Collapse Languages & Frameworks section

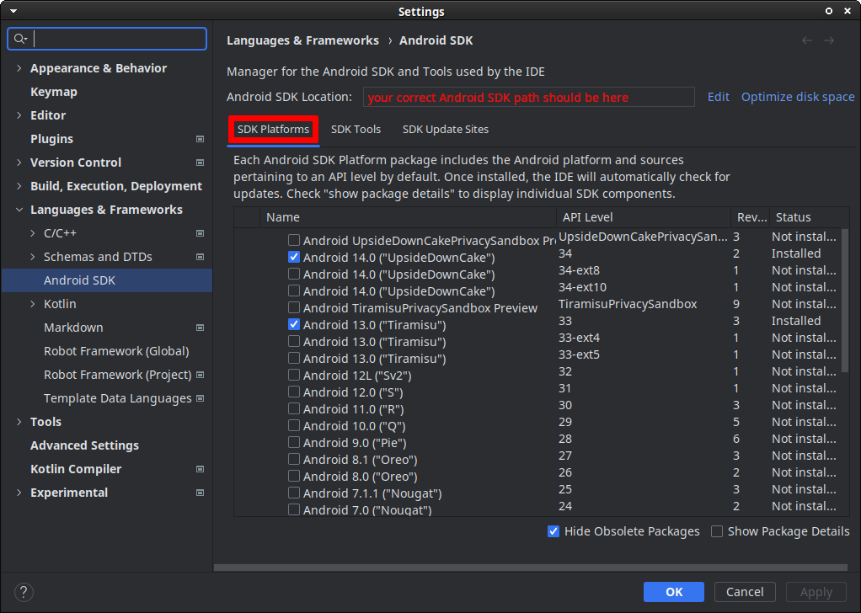coord(19,210)
